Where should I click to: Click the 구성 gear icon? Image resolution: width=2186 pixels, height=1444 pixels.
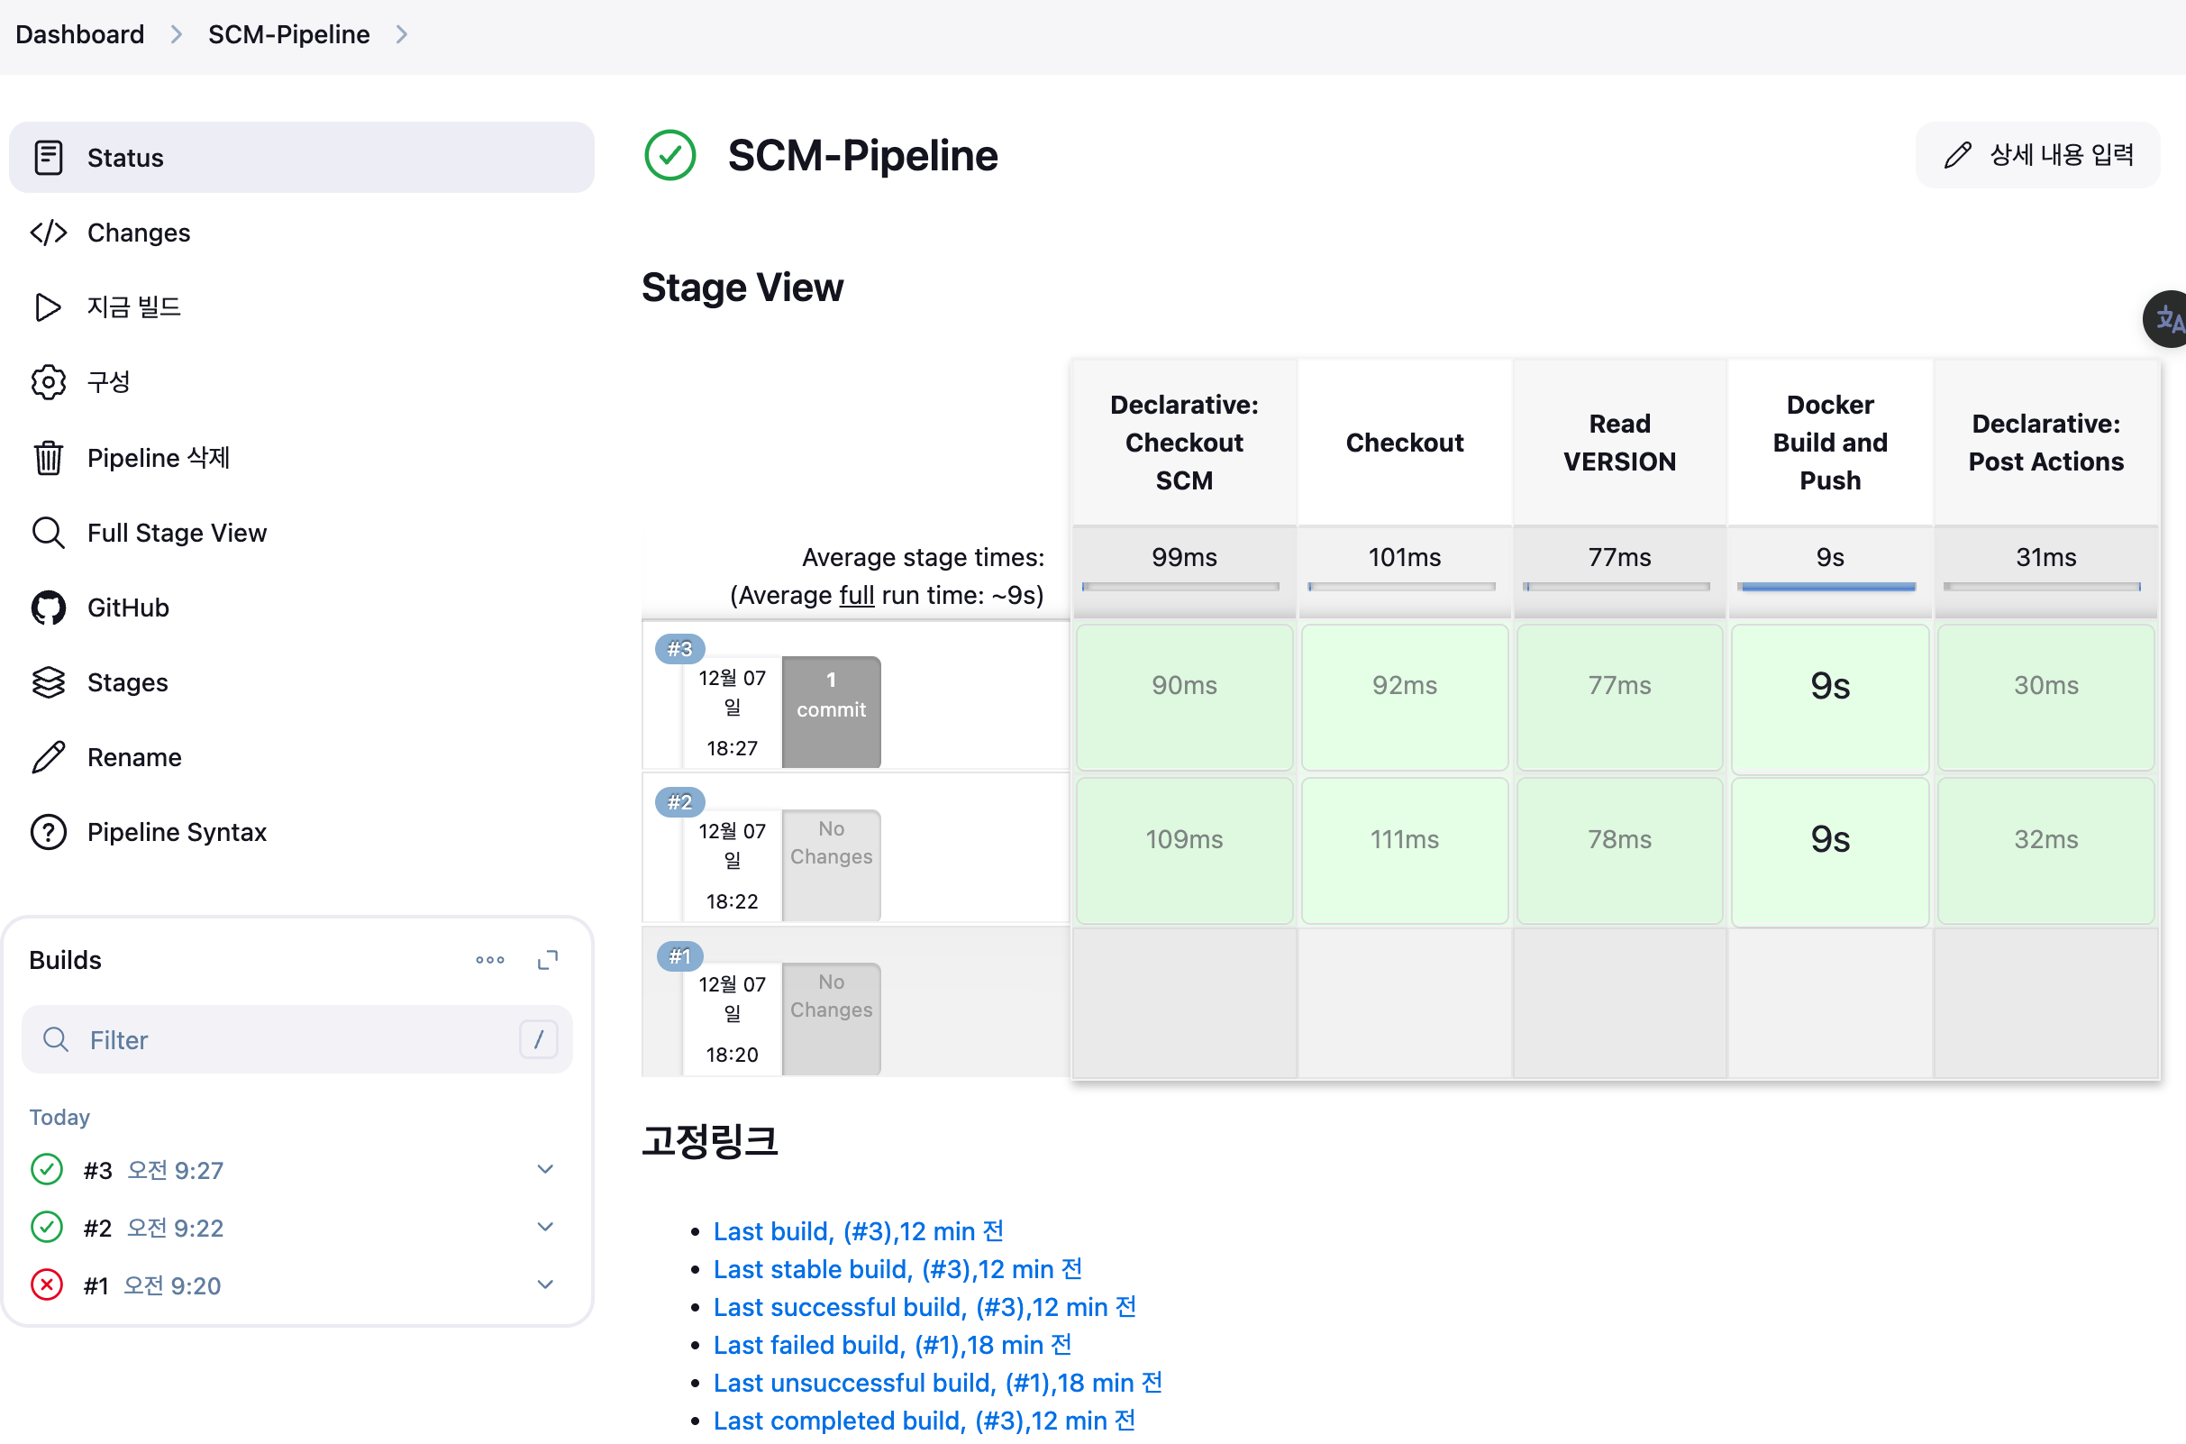pyautogui.click(x=48, y=382)
